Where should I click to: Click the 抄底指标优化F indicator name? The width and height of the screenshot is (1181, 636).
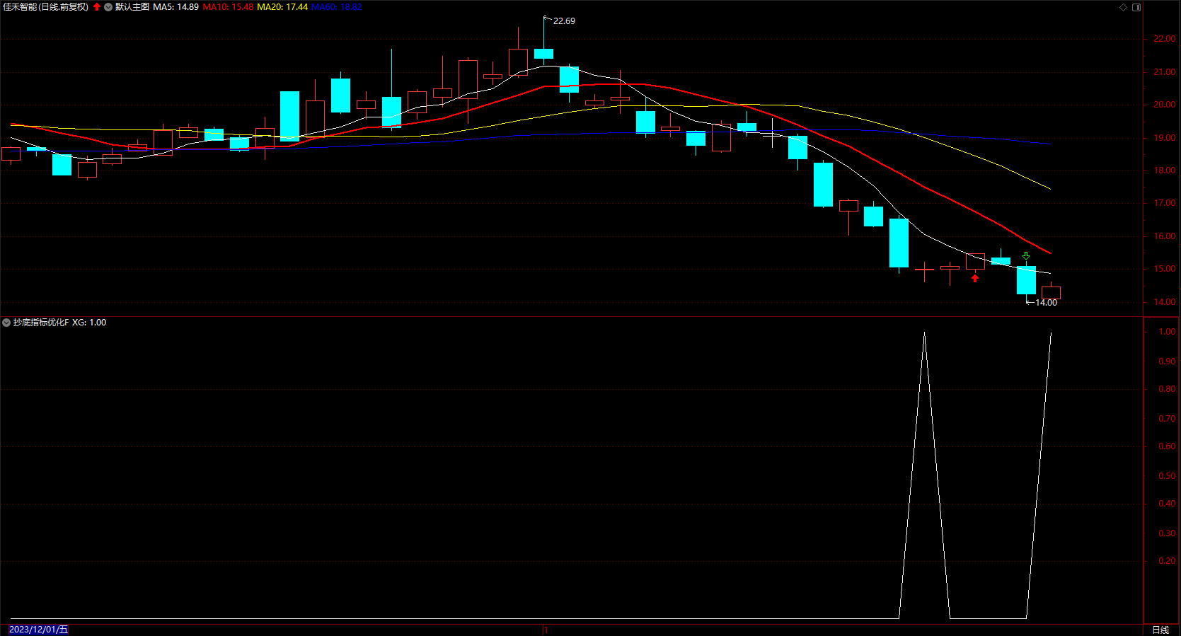(x=41, y=323)
